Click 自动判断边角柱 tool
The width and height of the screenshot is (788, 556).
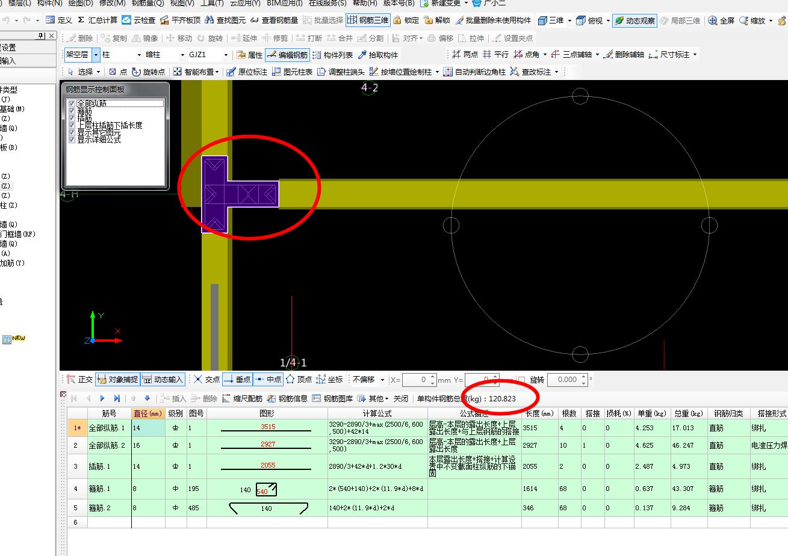tap(474, 72)
